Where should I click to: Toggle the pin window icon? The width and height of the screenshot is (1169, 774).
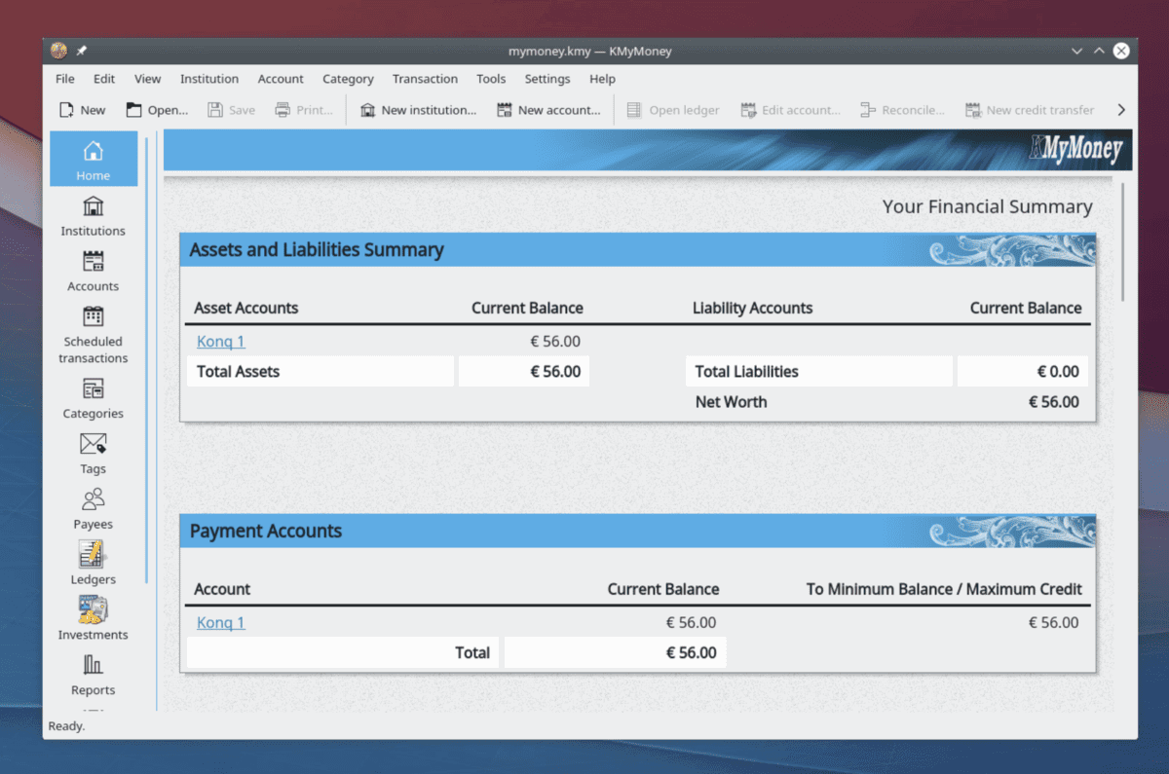coord(82,51)
